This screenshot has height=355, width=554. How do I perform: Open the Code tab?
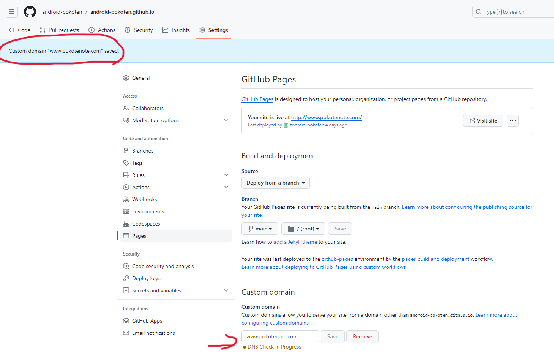(x=19, y=30)
